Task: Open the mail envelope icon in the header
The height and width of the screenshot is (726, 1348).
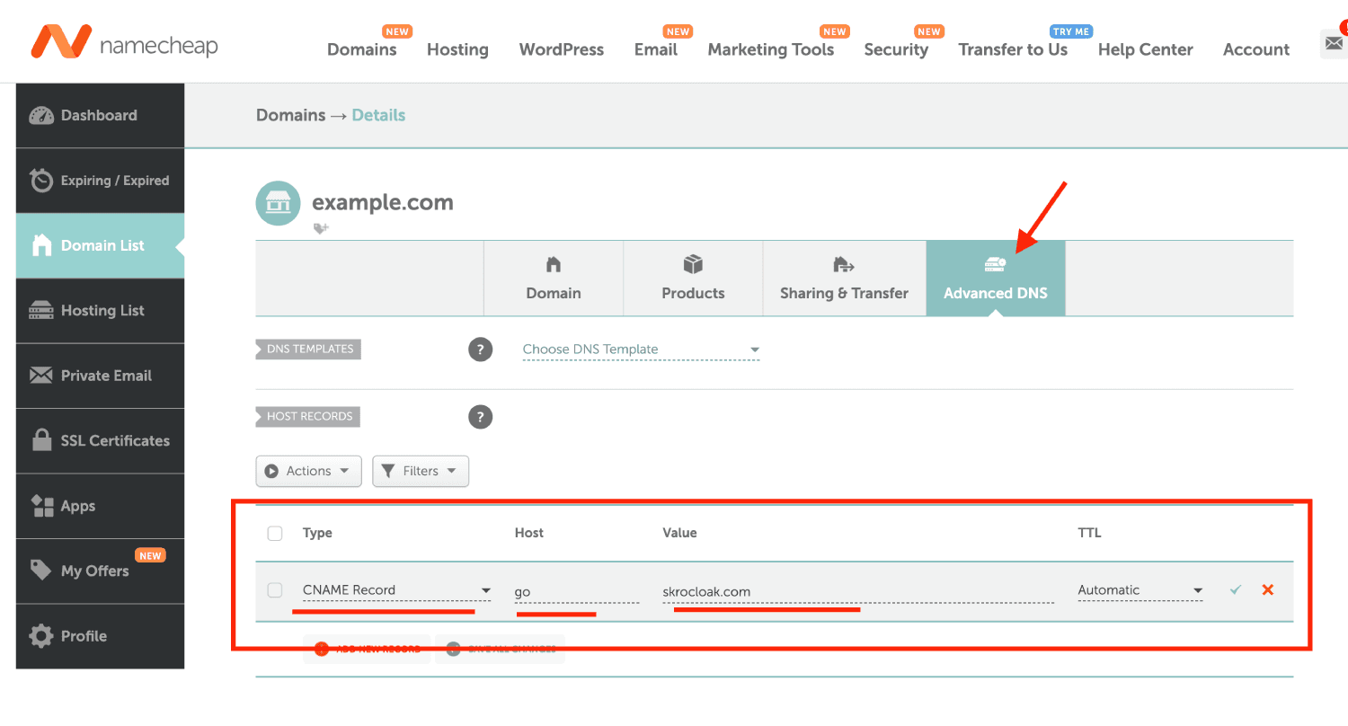Action: [1333, 43]
